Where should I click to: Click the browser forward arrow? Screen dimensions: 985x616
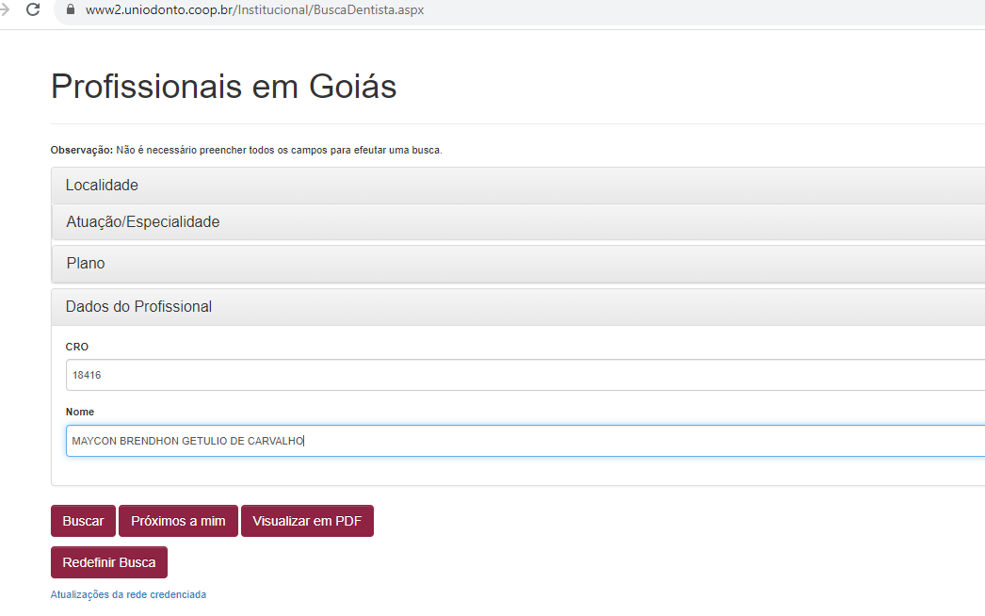point(4,9)
